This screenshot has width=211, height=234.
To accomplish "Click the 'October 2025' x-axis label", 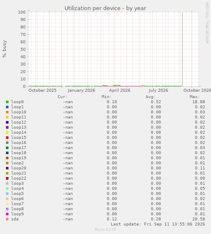I will click(x=42, y=90).
